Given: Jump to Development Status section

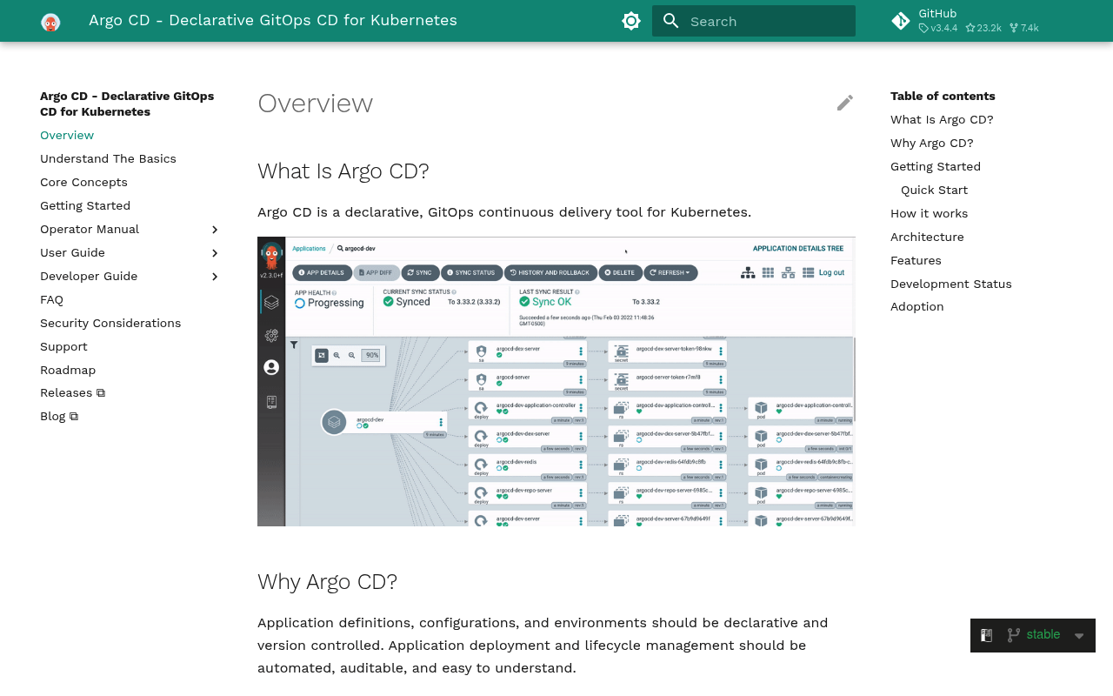Looking at the screenshot, I should [950, 284].
